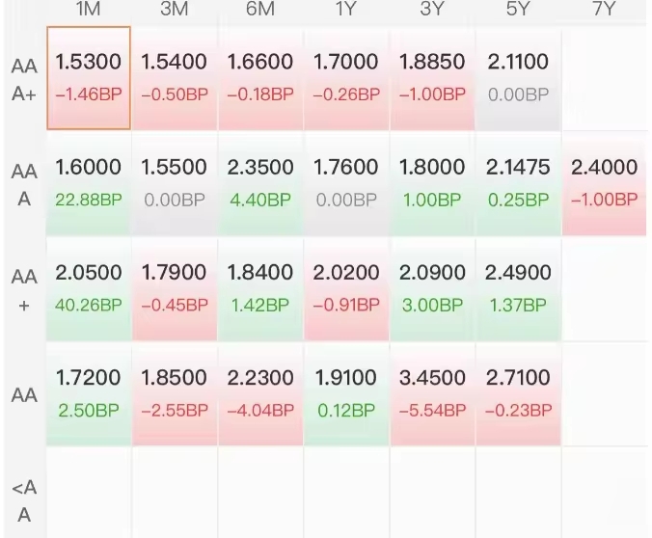Open the AAA 7Y cell showing 2.4000
The height and width of the screenshot is (538, 652).
click(x=604, y=182)
